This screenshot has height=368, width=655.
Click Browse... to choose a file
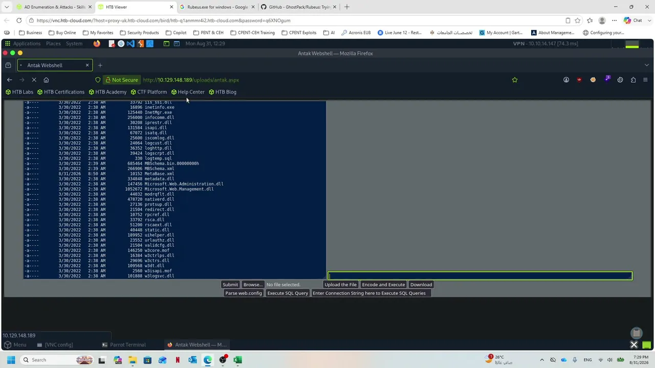pyautogui.click(x=253, y=285)
